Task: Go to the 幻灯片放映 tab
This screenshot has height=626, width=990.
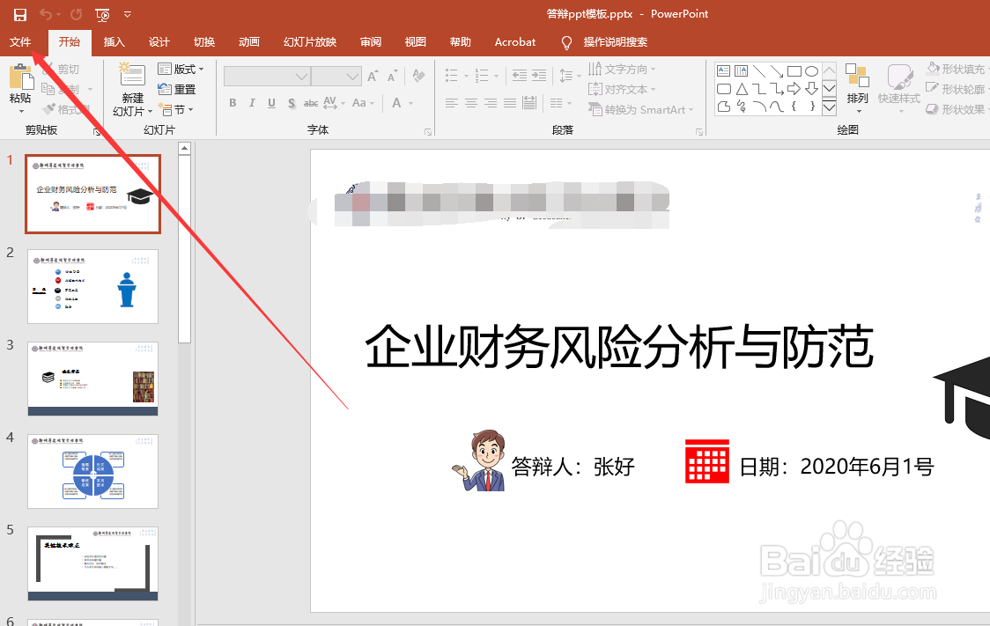Action: coord(310,42)
